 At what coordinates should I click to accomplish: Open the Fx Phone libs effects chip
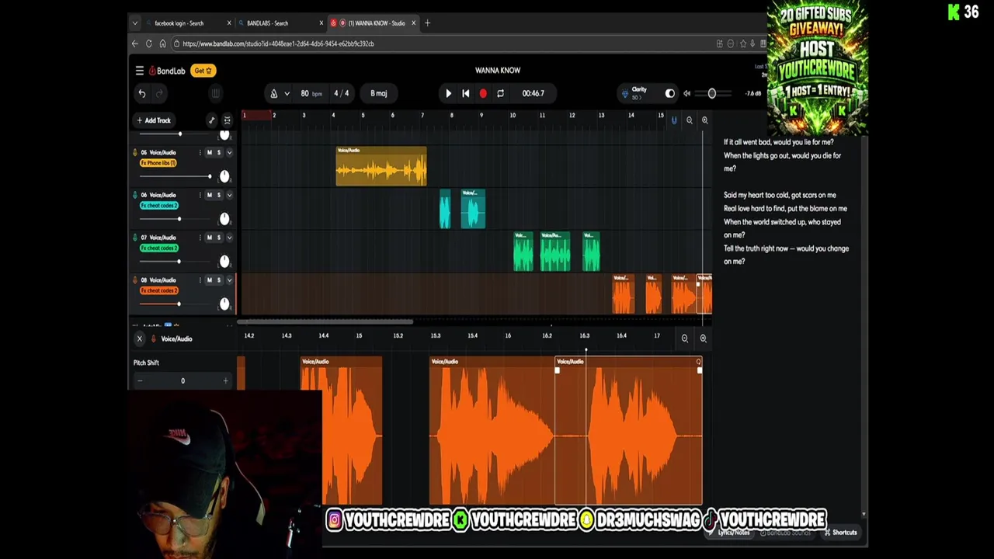point(158,163)
